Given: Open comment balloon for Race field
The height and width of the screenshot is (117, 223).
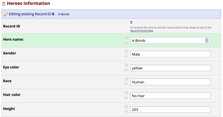Looking at the screenshot, I should pos(126,84).
